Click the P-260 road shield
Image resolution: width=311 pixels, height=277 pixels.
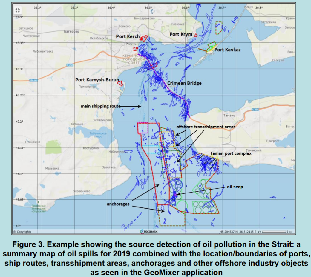coord(70,65)
